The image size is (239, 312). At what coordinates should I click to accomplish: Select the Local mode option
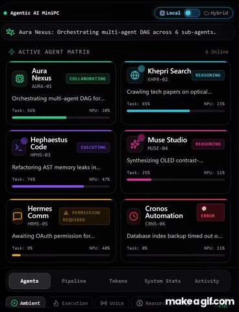point(170,13)
